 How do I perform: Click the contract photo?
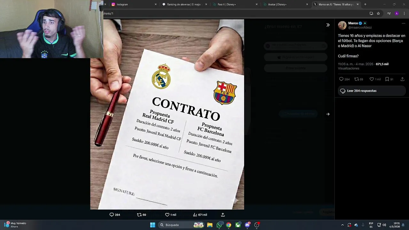(x=167, y=114)
